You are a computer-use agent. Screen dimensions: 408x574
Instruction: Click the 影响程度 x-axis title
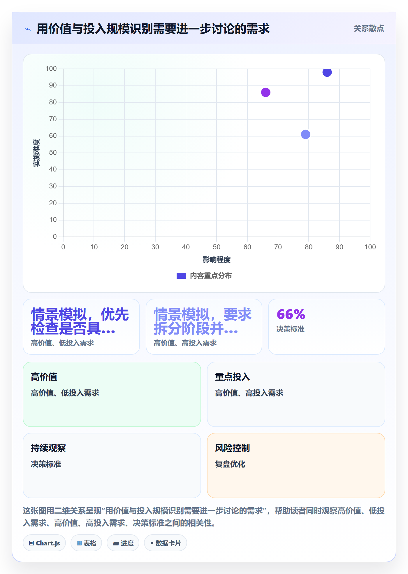pyautogui.click(x=217, y=260)
